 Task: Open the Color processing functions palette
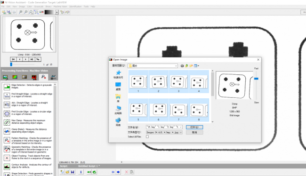pyautogui.click(x=15, y=77)
